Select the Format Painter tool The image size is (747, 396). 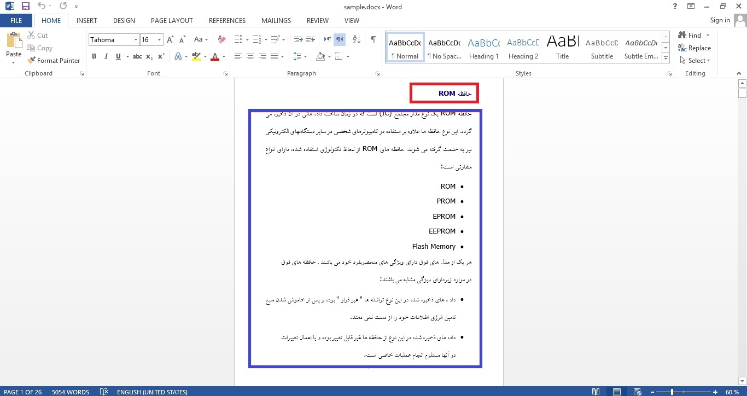point(53,60)
